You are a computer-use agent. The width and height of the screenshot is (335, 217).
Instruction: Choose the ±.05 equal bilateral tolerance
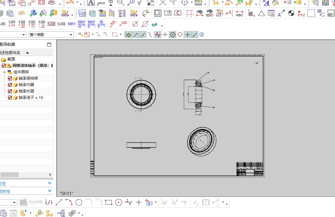click(12, 23)
